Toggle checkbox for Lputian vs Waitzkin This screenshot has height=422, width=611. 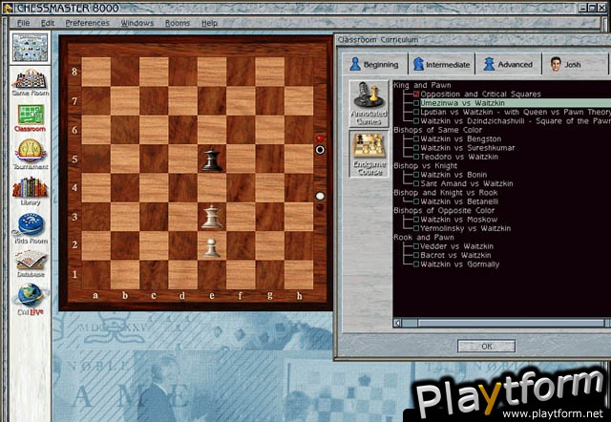pyautogui.click(x=416, y=113)
